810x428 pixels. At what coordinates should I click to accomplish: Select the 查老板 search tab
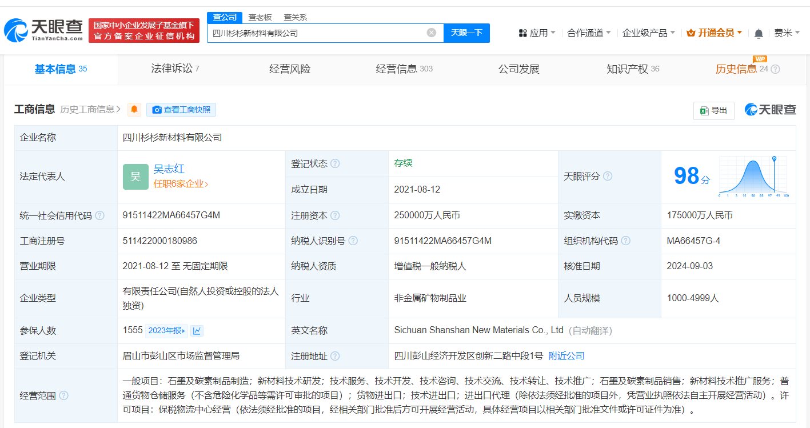coord(260,17)
